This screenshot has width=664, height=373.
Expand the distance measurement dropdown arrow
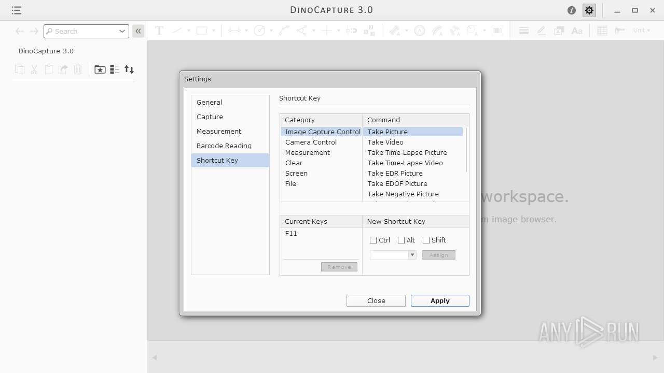point(246,31)
